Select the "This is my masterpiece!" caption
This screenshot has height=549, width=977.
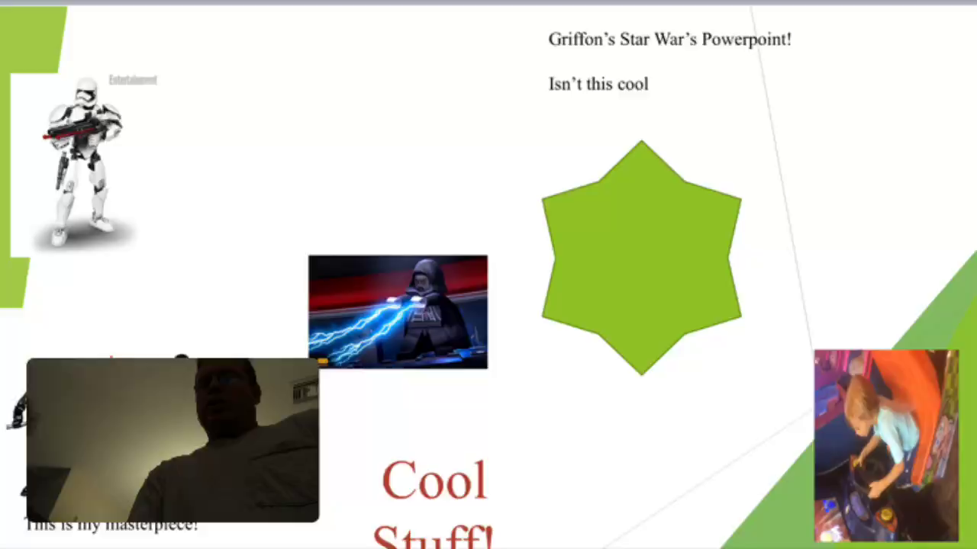111,526
